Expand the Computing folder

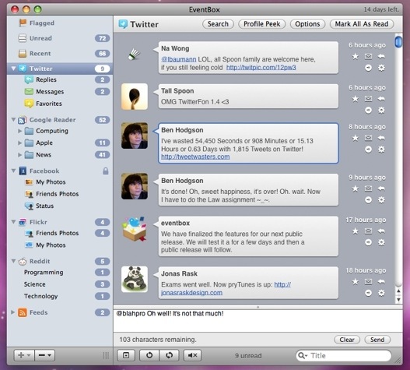click(x=20, y=131)
